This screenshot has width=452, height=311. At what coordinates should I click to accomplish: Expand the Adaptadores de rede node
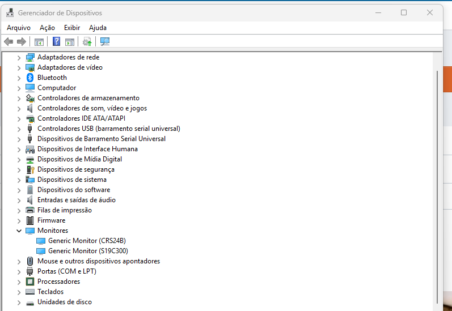tap(19, 58)
